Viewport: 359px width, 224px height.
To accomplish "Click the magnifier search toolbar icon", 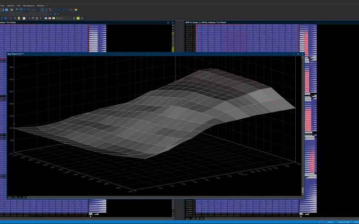I will [74, 18].
